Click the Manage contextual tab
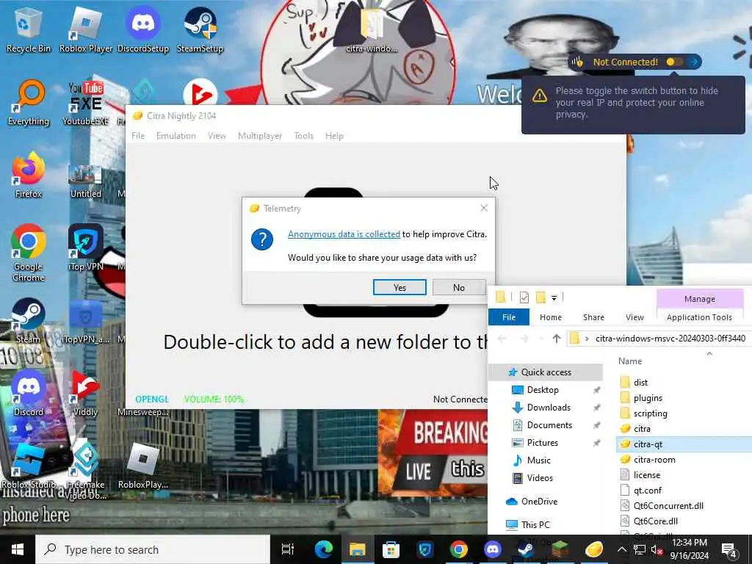Image resolution: width=752 pixels, height=564 pixels. tap(700, 299)
